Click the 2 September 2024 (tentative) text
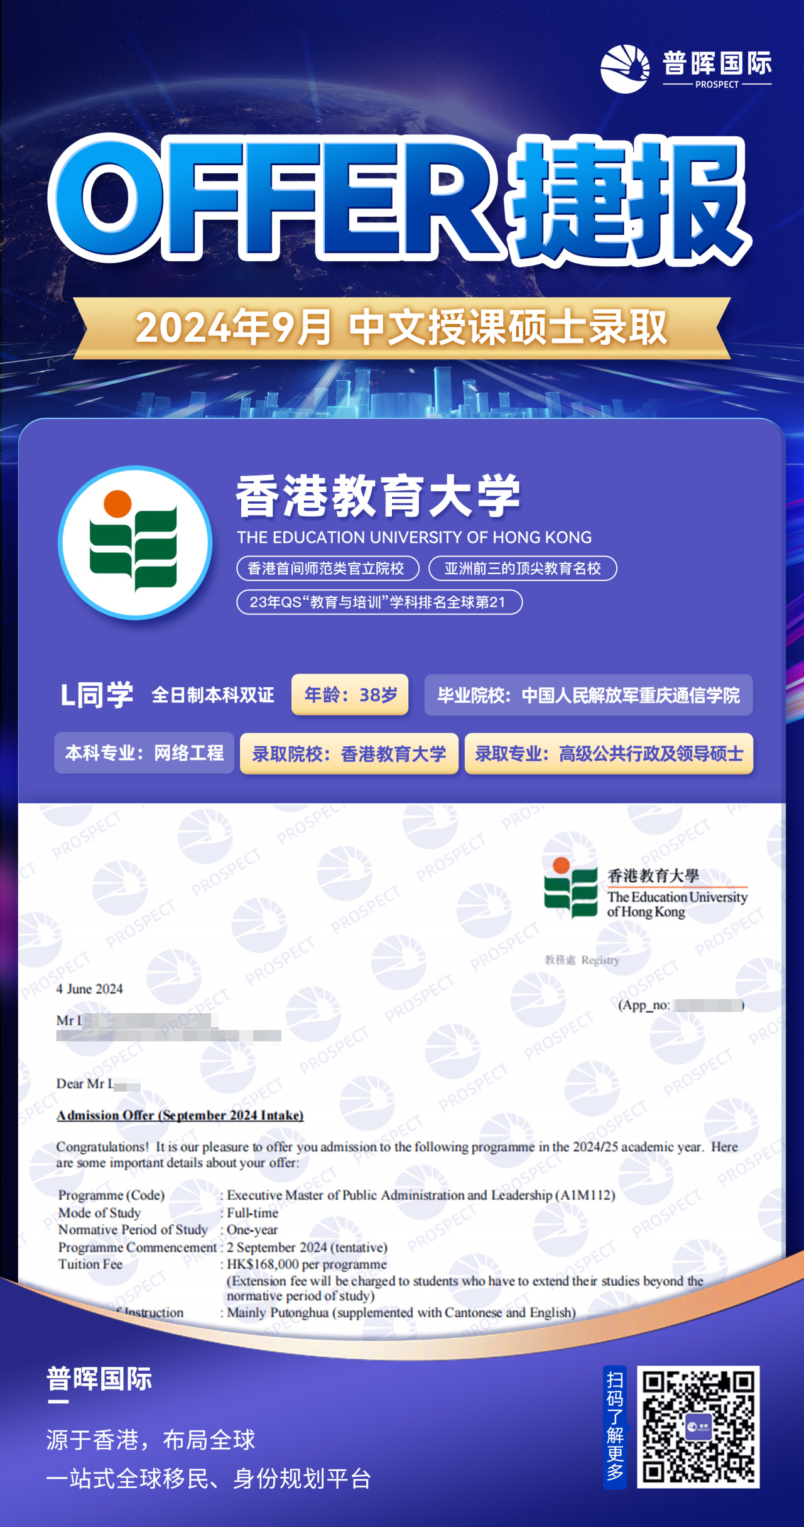Image resolution: width=804 pixels, height=1527 pixels. pos(307,1247)
